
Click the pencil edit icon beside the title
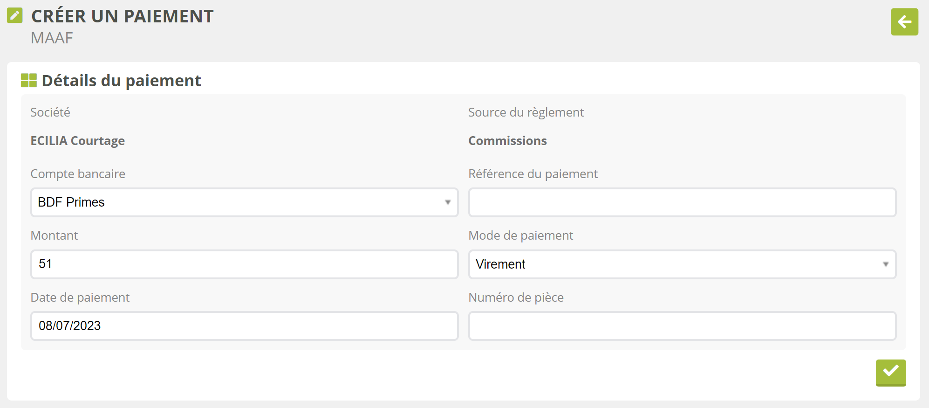pyautogui.click(x=15, y=15)
